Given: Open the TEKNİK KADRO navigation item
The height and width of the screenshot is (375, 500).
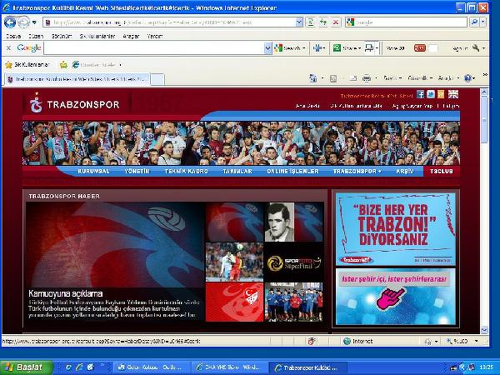Looking at the screenshot, I should (x=186, y=171).
